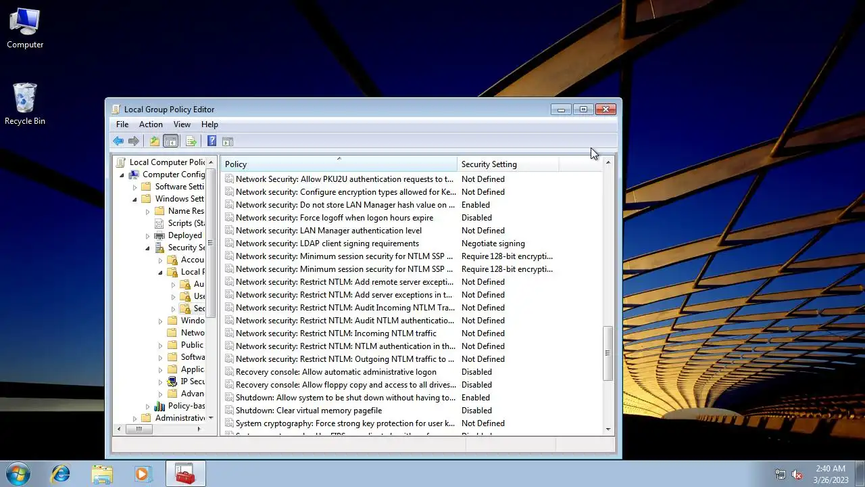The width and height of the screenshot is (865, 487).
Task: Select 'Recovery console: Allow automatic administrative logon'
Action: [x=336, y=372]
